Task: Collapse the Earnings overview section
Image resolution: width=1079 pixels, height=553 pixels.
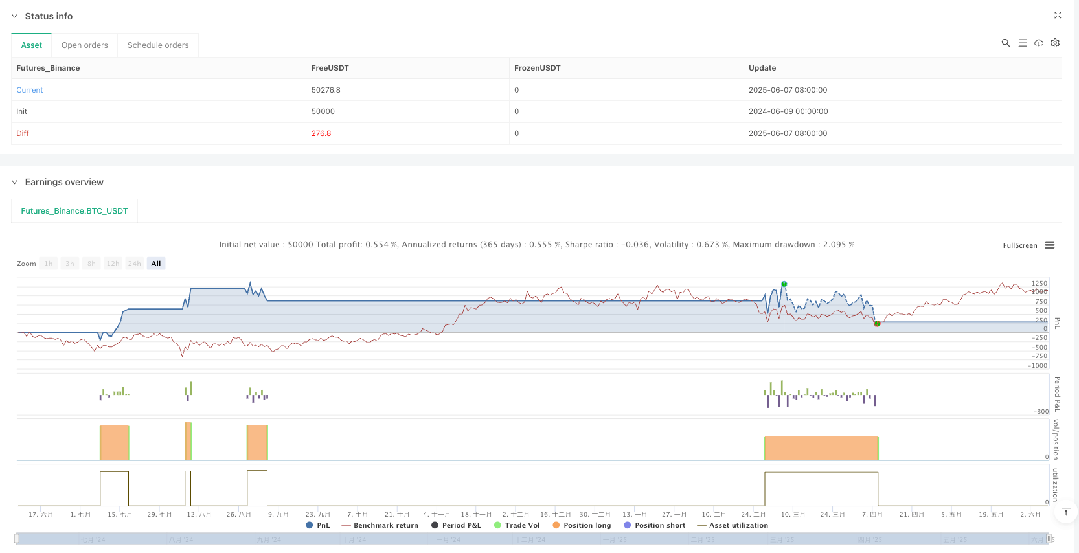Action: 14,182
